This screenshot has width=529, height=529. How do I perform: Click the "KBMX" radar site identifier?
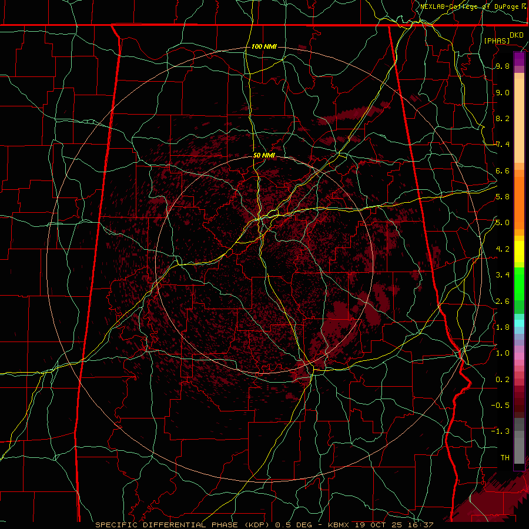[x=337, y=525]
